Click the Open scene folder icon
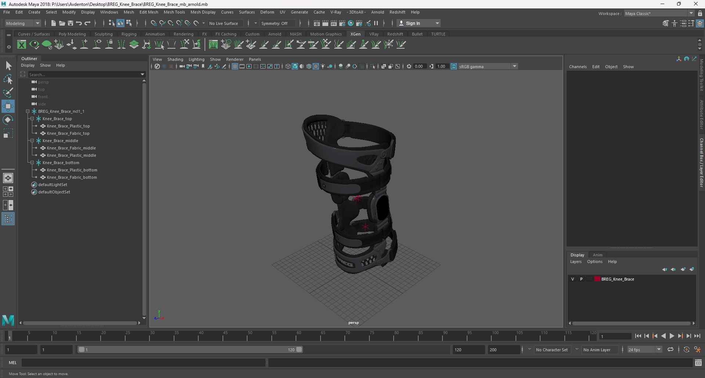This screenshot has height=378, width=705. (x=62, y=23)
